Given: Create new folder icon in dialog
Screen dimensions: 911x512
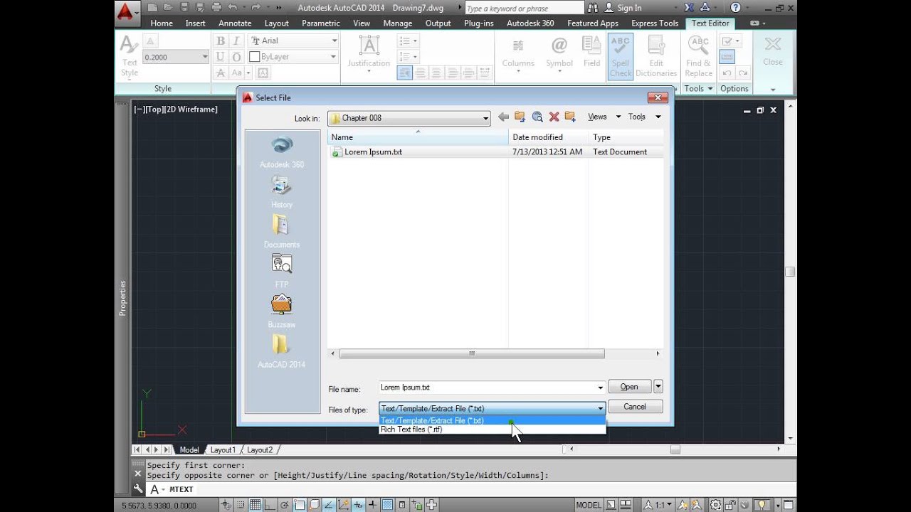Looking at the screenshot, I should click(x=570, y=117).
